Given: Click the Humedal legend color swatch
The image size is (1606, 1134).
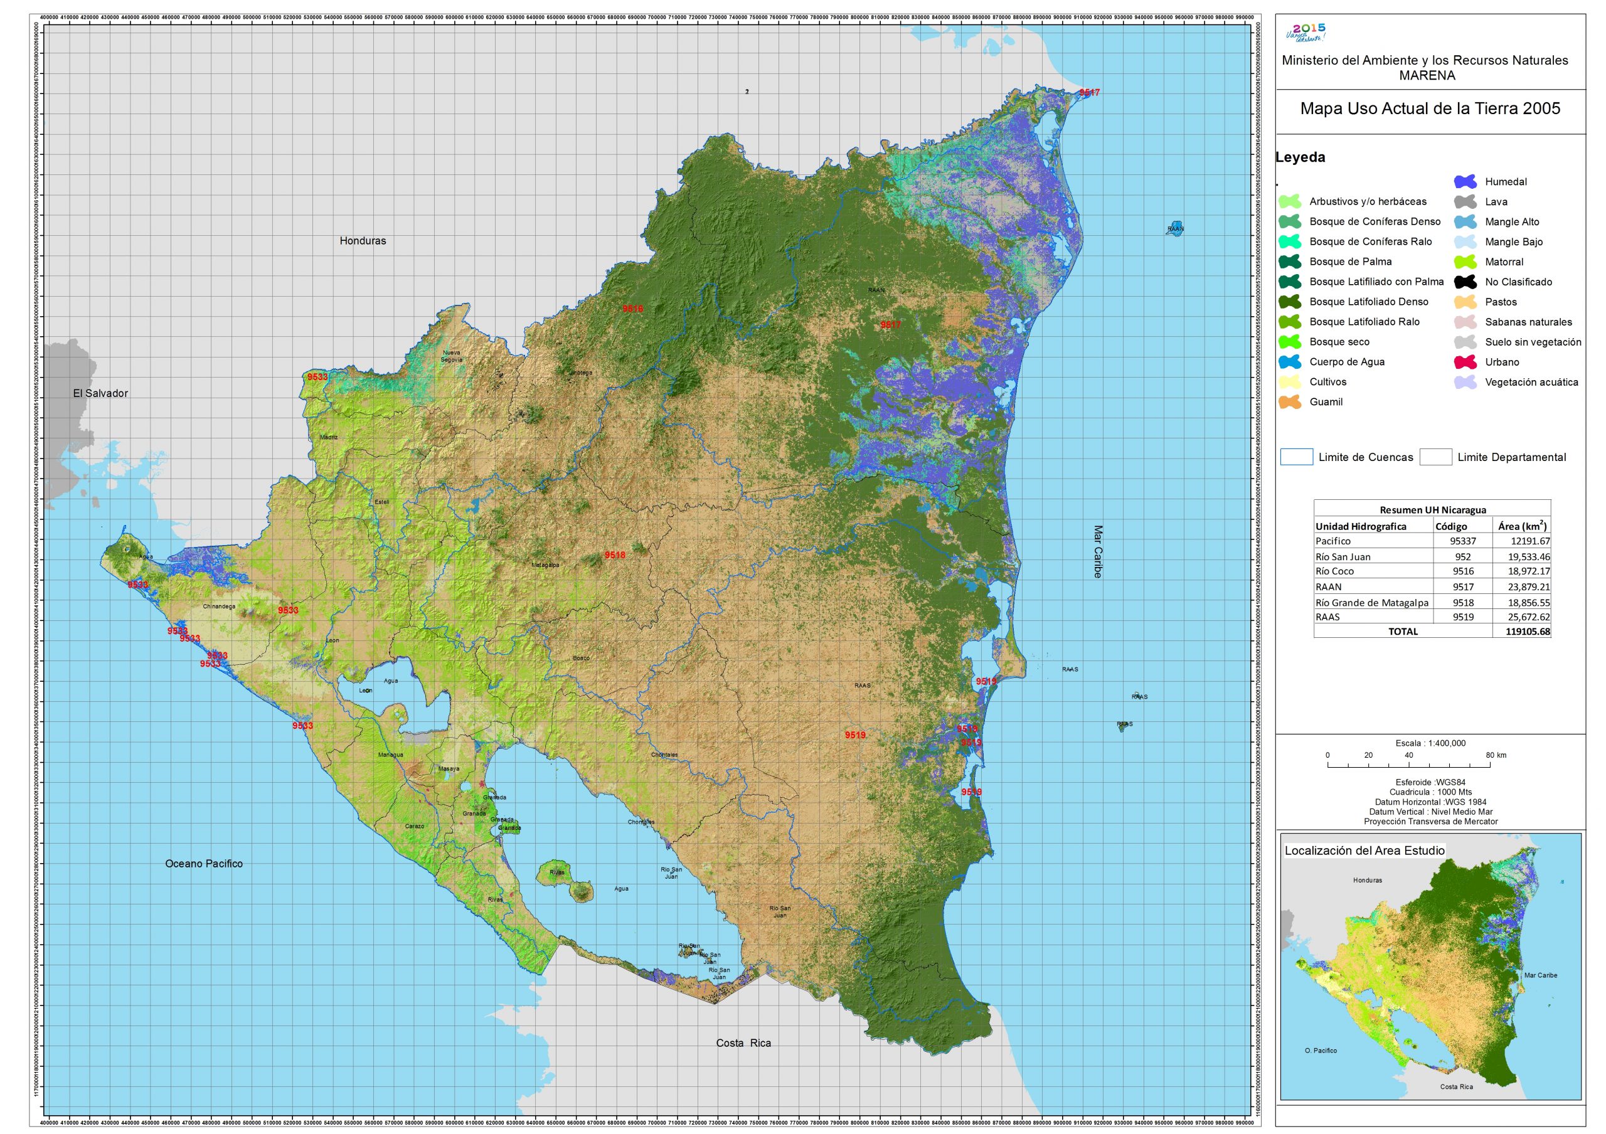Looking at the screenshot, I should [1465, 182].
